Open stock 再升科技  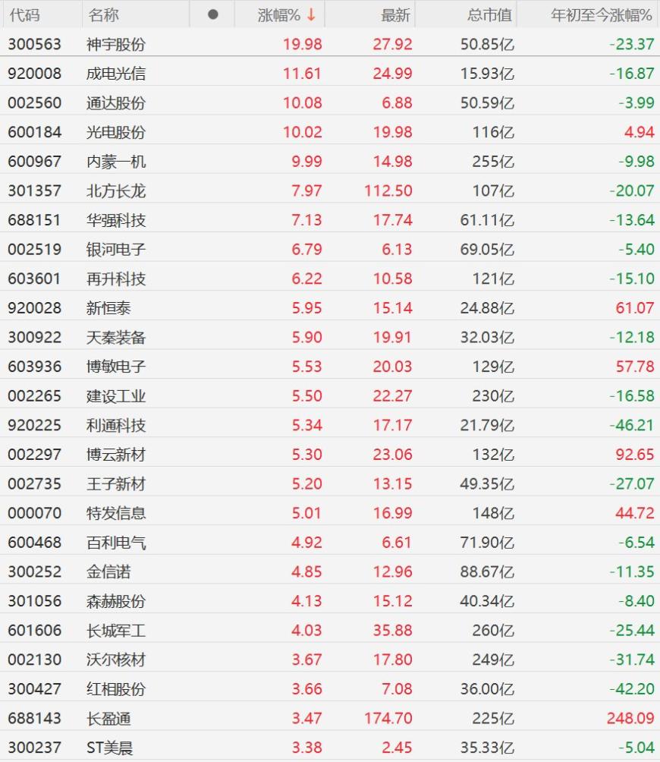point(116,279)
